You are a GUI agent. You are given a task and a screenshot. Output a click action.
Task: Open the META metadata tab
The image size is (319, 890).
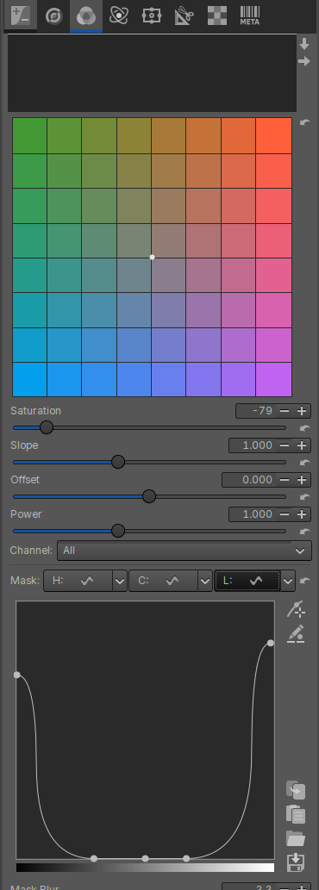coord(250,16)
